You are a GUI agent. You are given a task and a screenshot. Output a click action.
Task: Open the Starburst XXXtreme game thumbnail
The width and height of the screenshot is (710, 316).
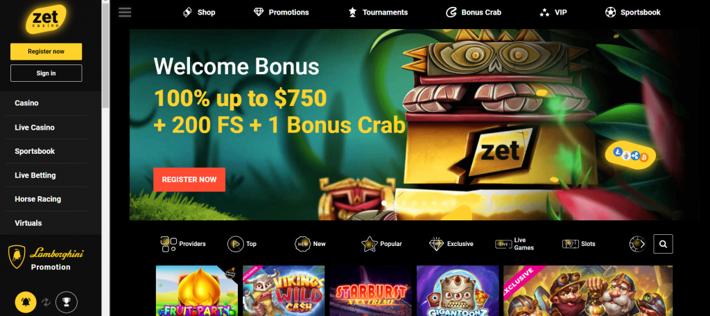[x=370, y=290]
